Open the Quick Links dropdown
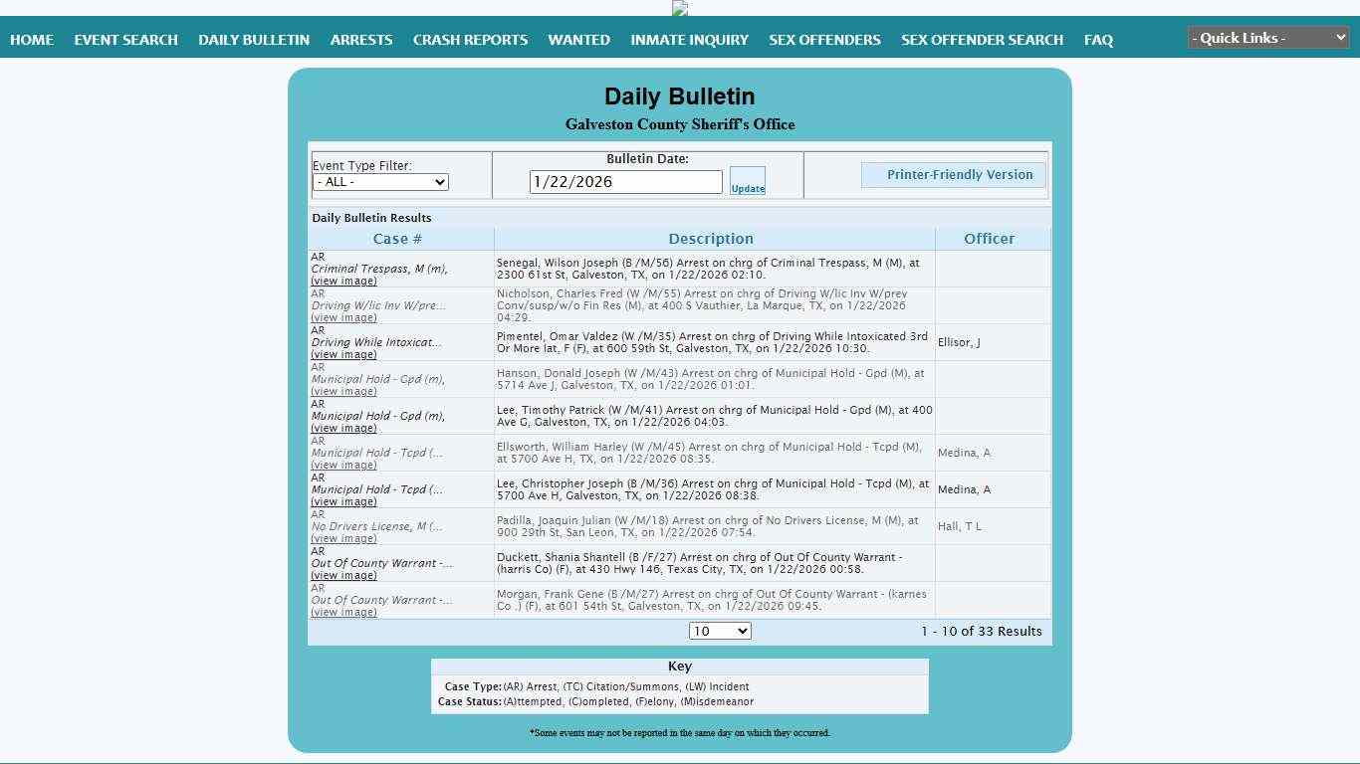 (x=1267, y=38)
